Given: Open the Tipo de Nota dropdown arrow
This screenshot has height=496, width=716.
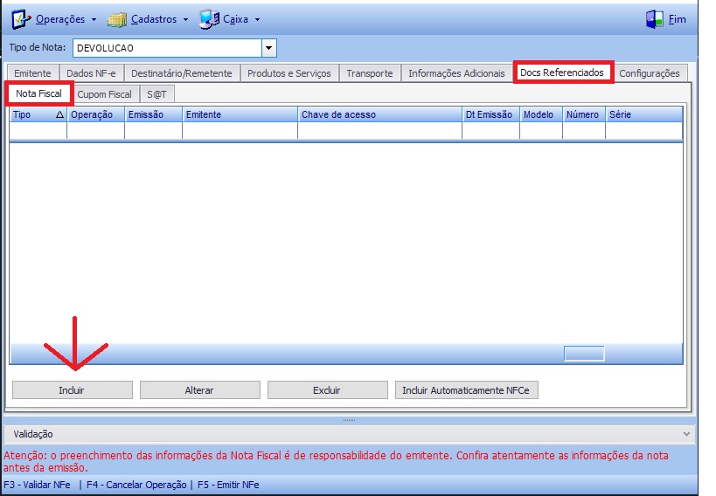Looking at the screenshot, I should (x=269, y=48).
